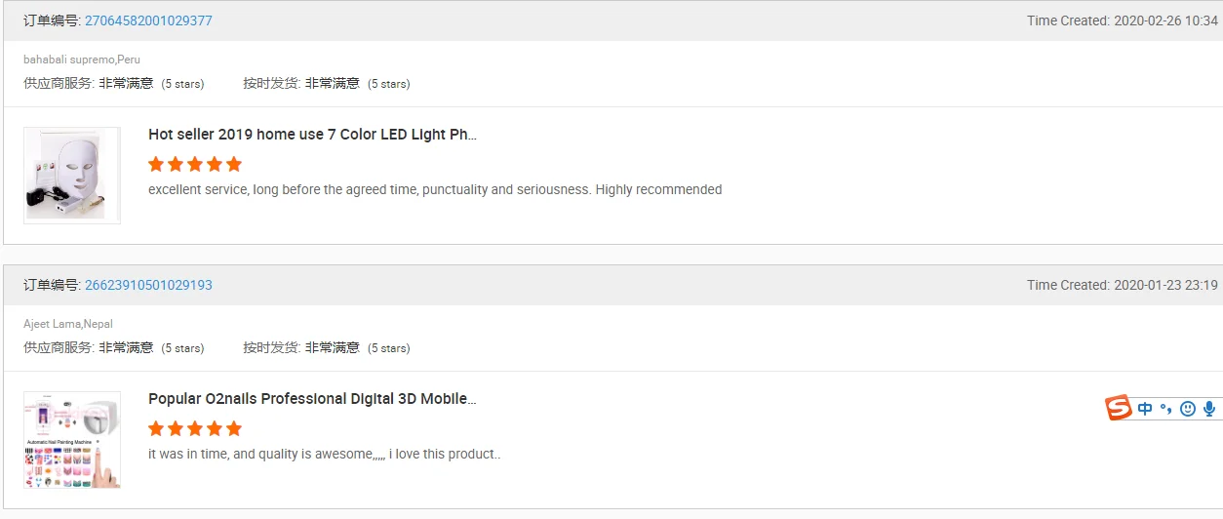
Task: Open the Hot seller 2019 LED Light title
Action: click(312, 135)
